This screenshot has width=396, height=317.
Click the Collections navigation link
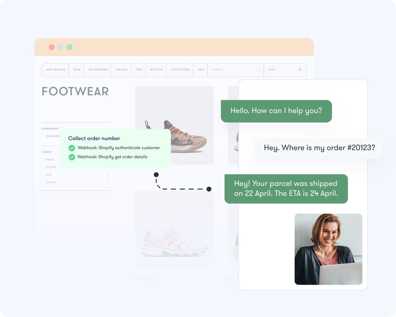[x=181, y=70]
